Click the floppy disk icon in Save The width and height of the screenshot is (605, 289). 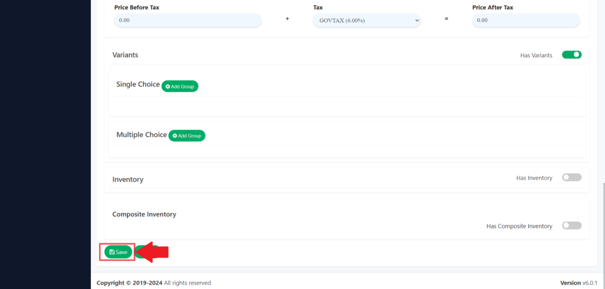112,252
